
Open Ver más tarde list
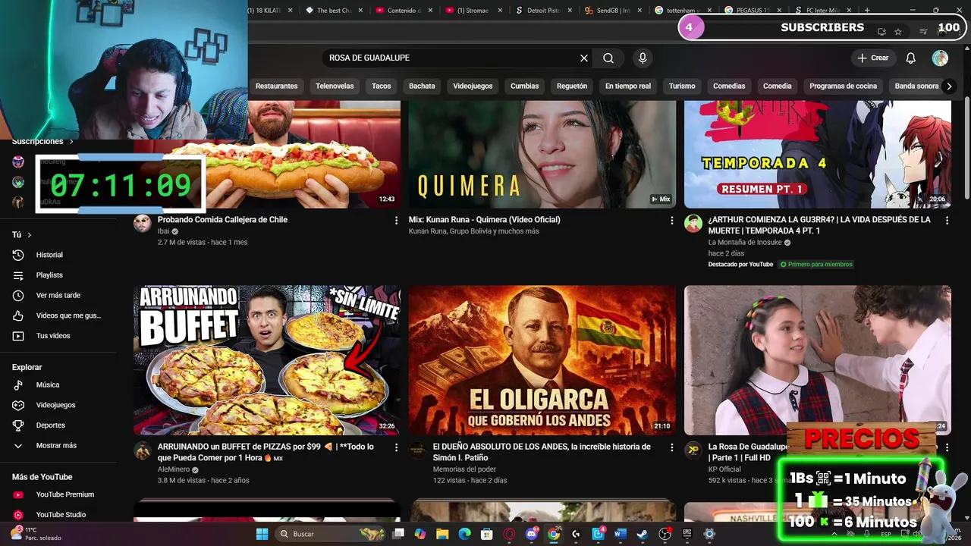coord(58,295)
